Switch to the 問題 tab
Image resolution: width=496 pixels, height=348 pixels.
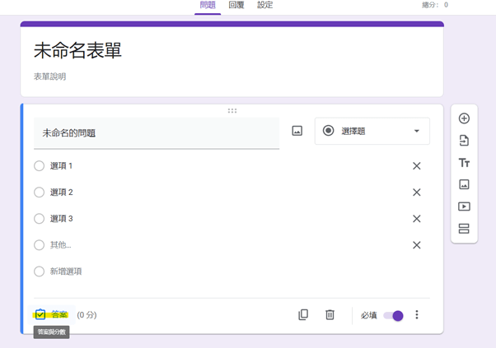click(208, 6)
